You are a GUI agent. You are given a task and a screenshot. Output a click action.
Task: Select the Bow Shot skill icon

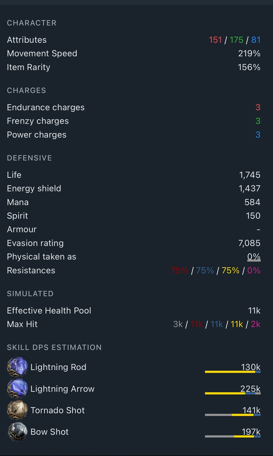coord(17,432)
